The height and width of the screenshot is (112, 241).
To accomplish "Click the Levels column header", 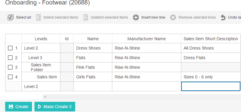I will pos(41,39).
